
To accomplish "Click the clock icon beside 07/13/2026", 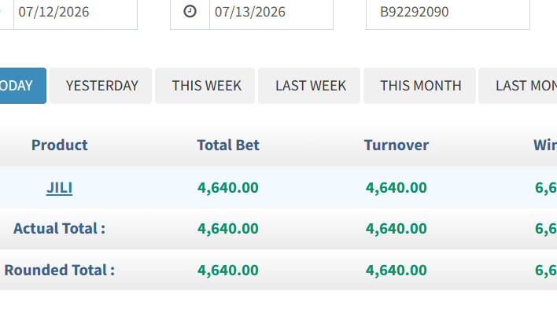I will click(190, 11).
